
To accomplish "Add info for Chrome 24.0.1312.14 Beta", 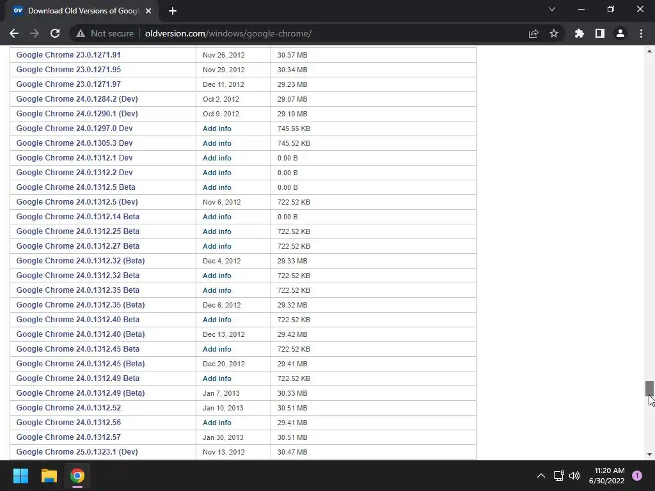I will [217, 217].
